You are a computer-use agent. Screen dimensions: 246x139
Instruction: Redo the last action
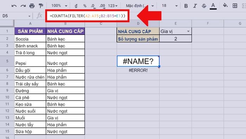[x=23, y=6]
